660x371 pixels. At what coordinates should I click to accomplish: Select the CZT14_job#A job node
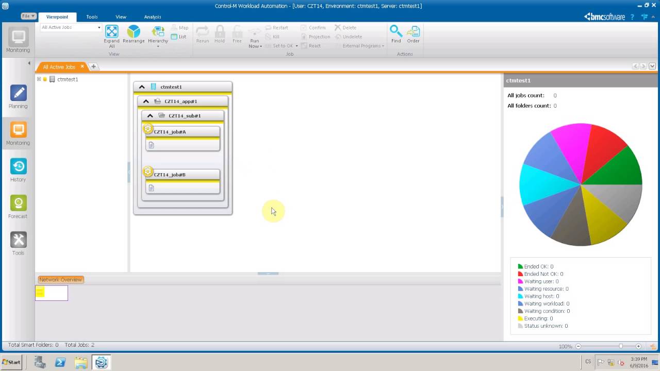(x=183, y=138)
